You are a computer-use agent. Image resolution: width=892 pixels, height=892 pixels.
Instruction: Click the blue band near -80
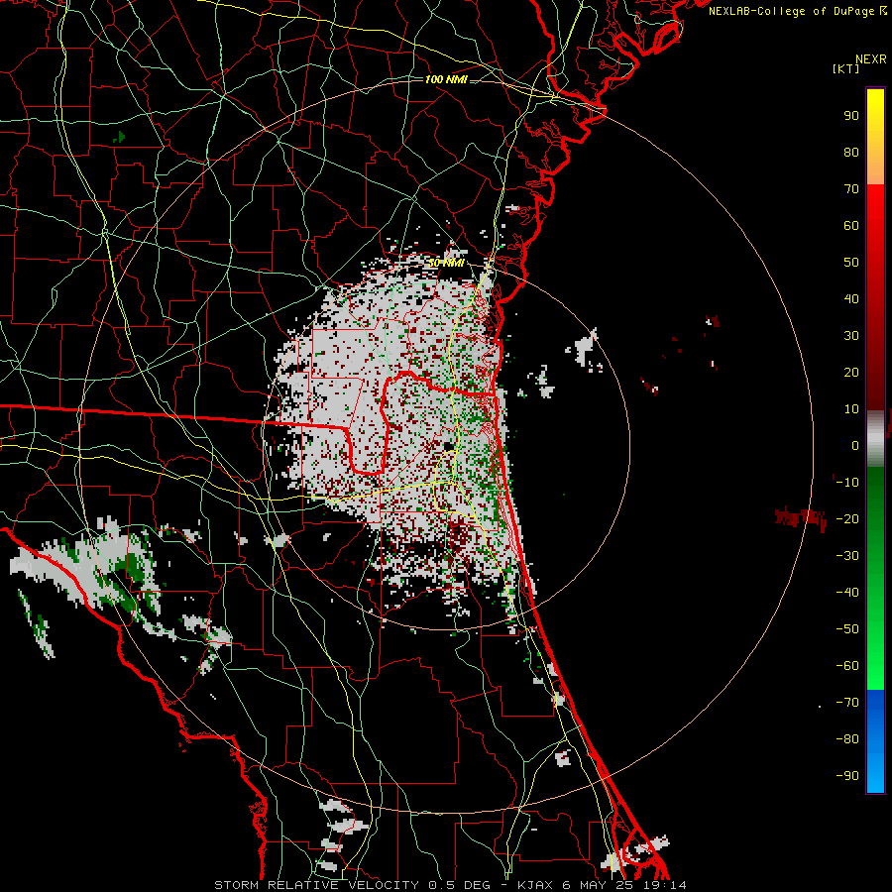click(875, 739)
